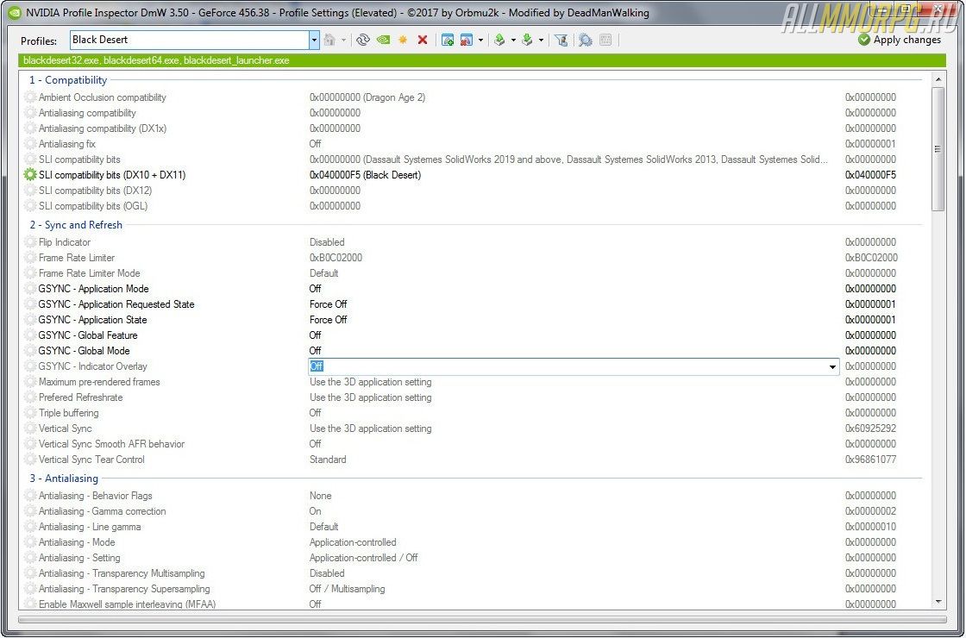This screenshot has width=966, height=638.
Task: Click the filter user profile settings icon
Action: tap(561, 40)
